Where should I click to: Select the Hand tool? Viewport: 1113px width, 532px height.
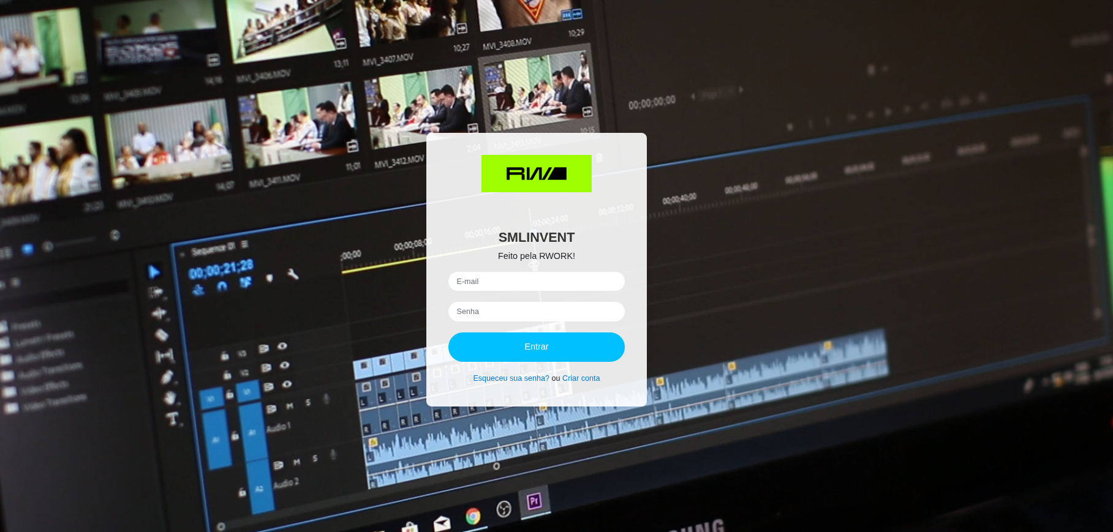[170, 398]
